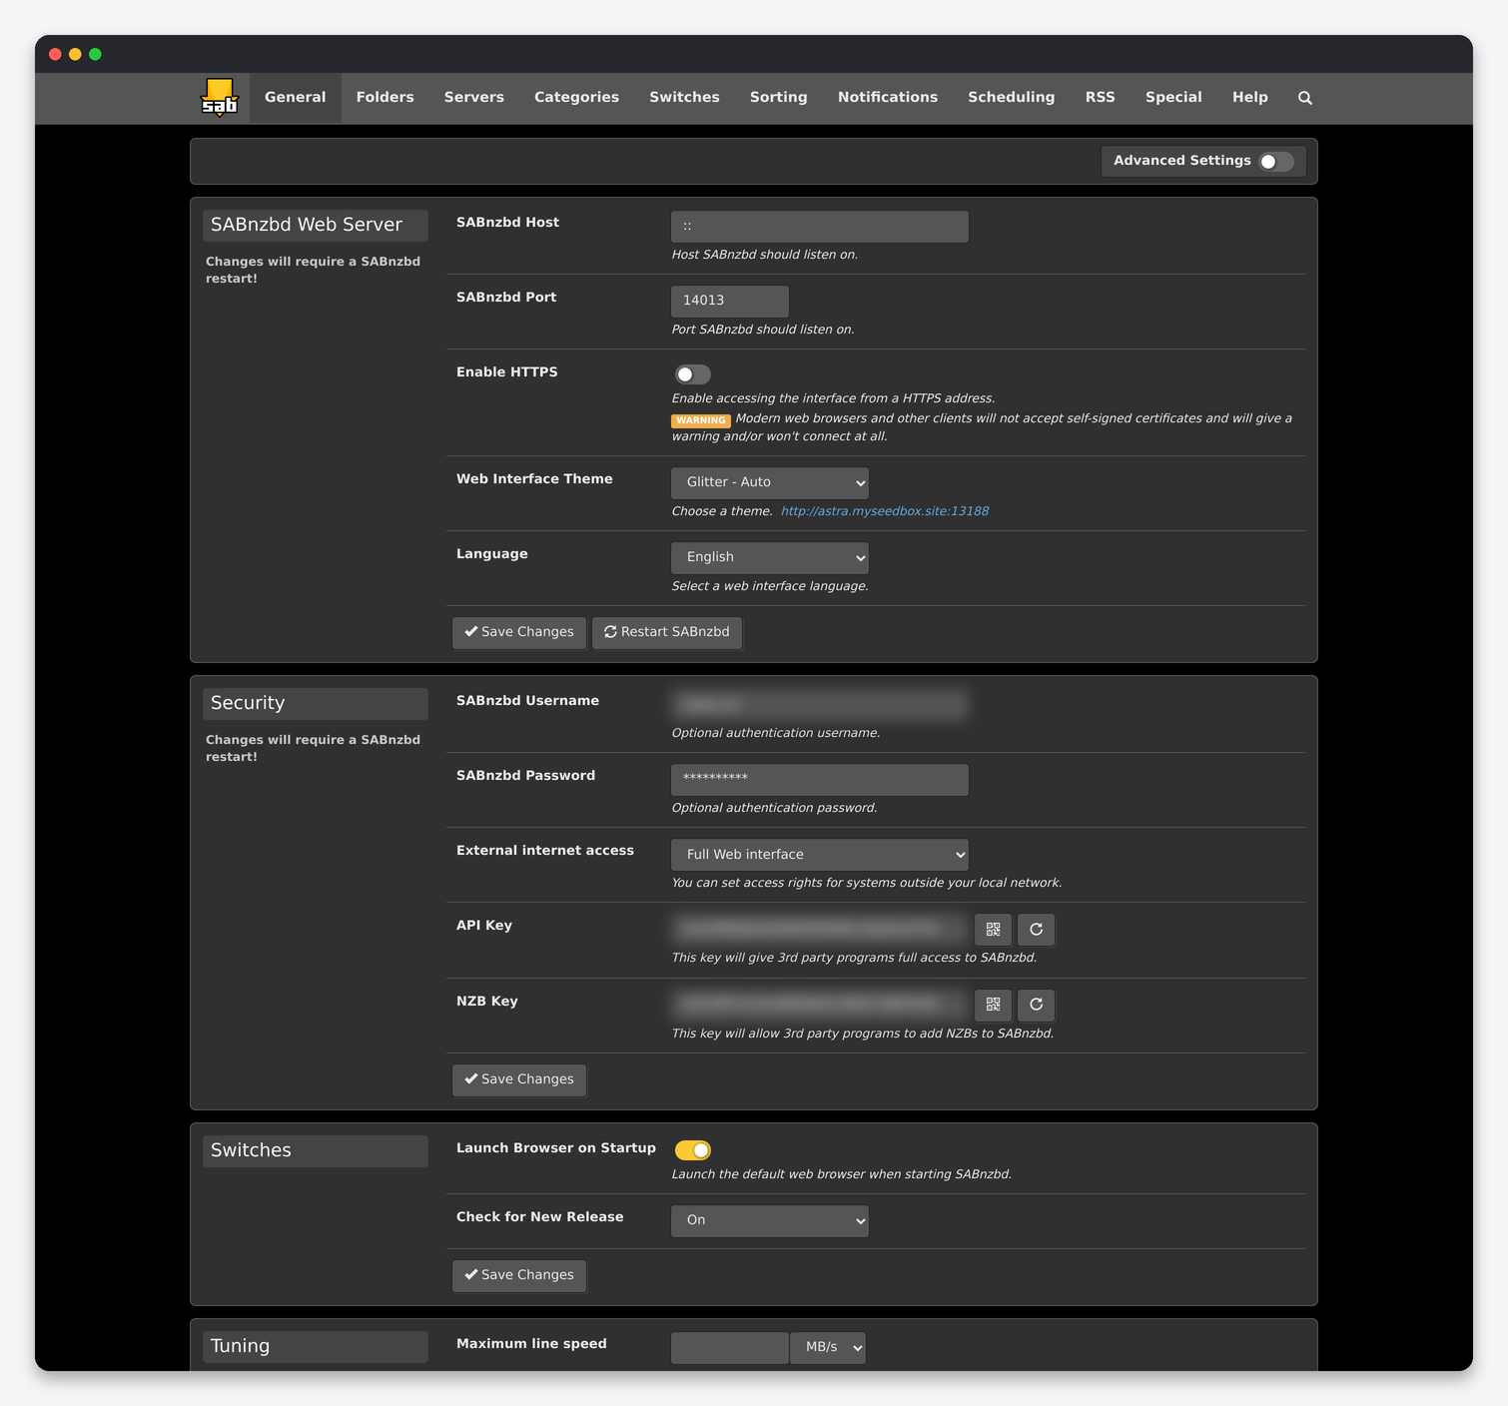Screen dimensions: 1508x1406
Task: Save Changes in Security section
Action: pos(519,1079)
